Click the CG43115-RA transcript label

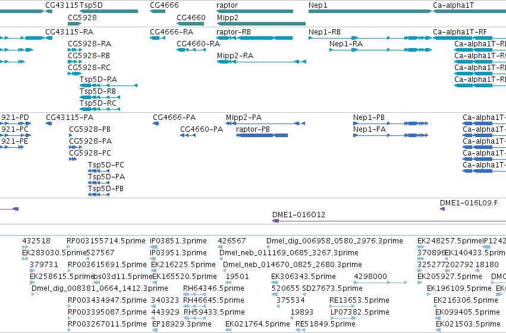[x=70, y=32]
